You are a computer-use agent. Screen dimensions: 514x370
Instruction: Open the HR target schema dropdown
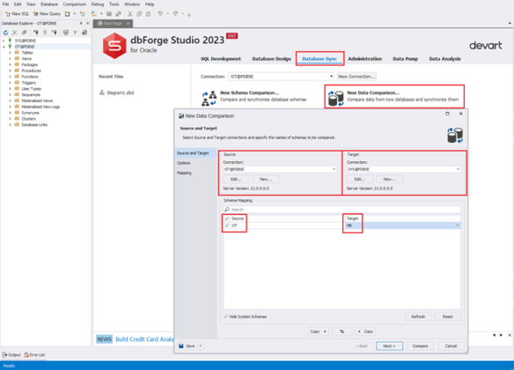coord(458,226)
